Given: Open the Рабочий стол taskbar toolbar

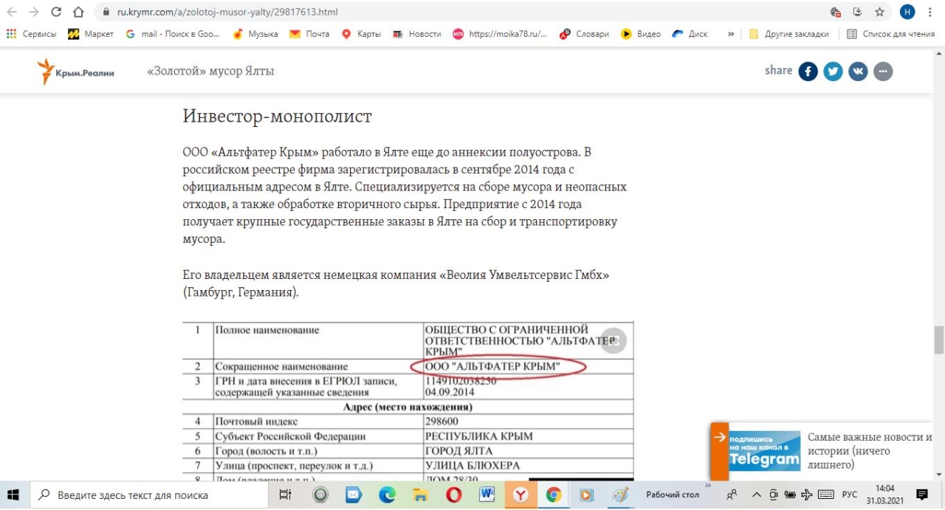Looking at the screenshot, I should [x=673, y=495].
